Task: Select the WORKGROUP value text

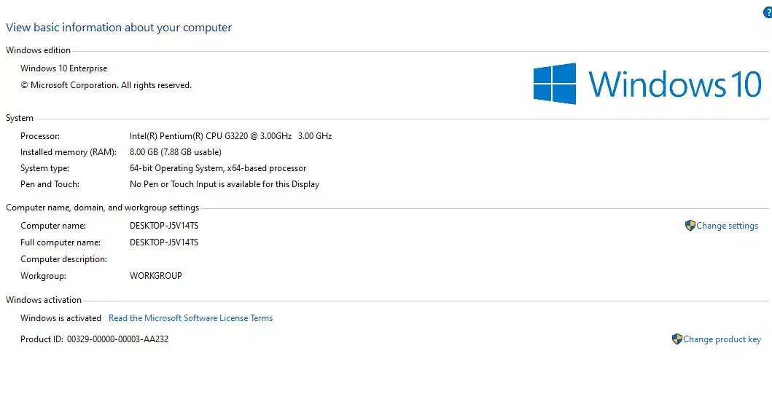Action: pyautogui.click(x=155, y=276)
